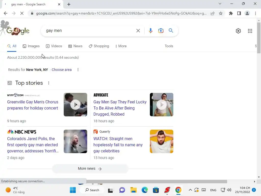Go forward to the next page
This screenshot has width=261, height=196.
(x=14, y=13)
